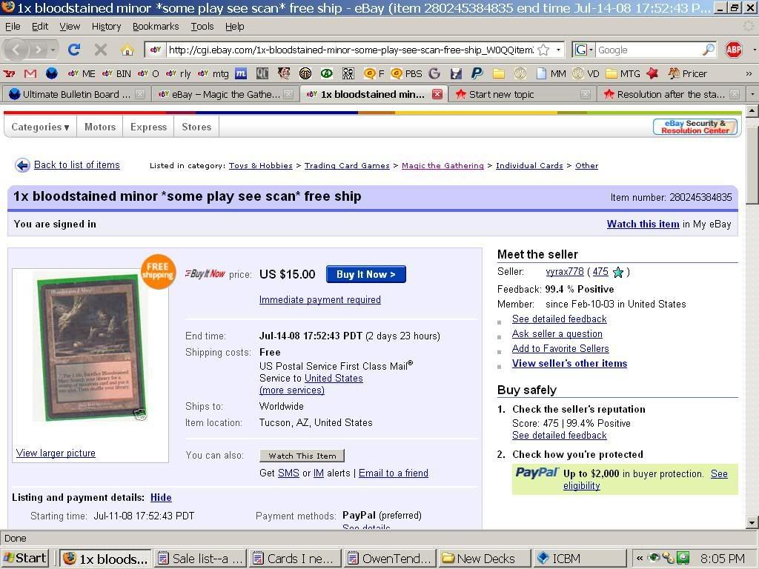Open the PayPal bookmark icon
This screenshot has width=759, height=569.
point(477,73)
